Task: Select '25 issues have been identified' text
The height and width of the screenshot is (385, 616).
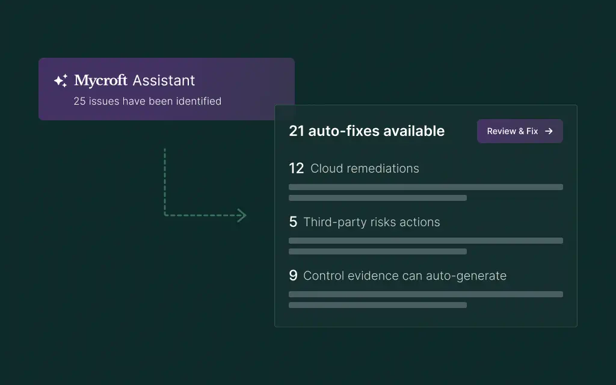Action: coord(147,101)
